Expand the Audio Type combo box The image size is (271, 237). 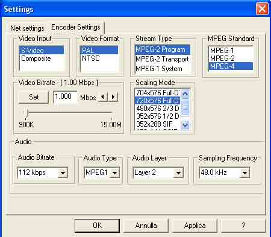click(114, 172)
